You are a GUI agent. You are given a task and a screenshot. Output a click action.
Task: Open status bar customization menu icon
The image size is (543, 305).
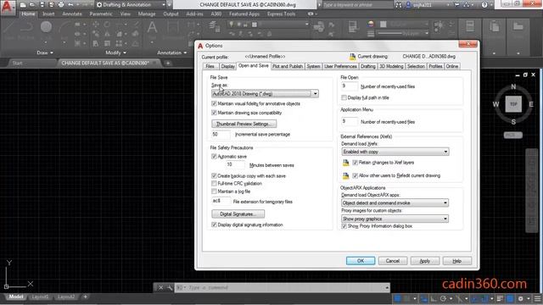[537, 298]
